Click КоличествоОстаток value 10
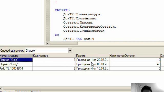This screenshot has width=164, height=92. pyautogui.click(x=135, y=60)
